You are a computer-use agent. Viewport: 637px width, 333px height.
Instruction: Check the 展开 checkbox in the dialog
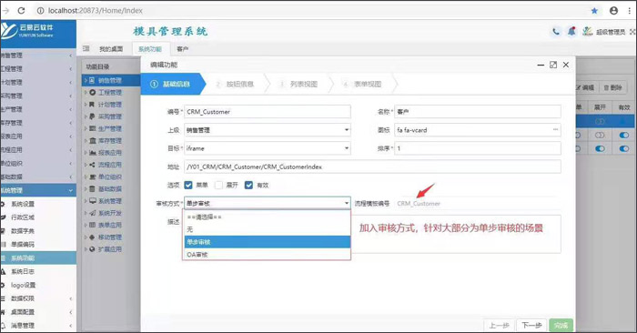coord(218,186)
